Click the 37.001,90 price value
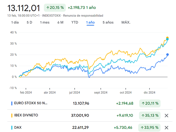The image size is (176, 132). 80,115
